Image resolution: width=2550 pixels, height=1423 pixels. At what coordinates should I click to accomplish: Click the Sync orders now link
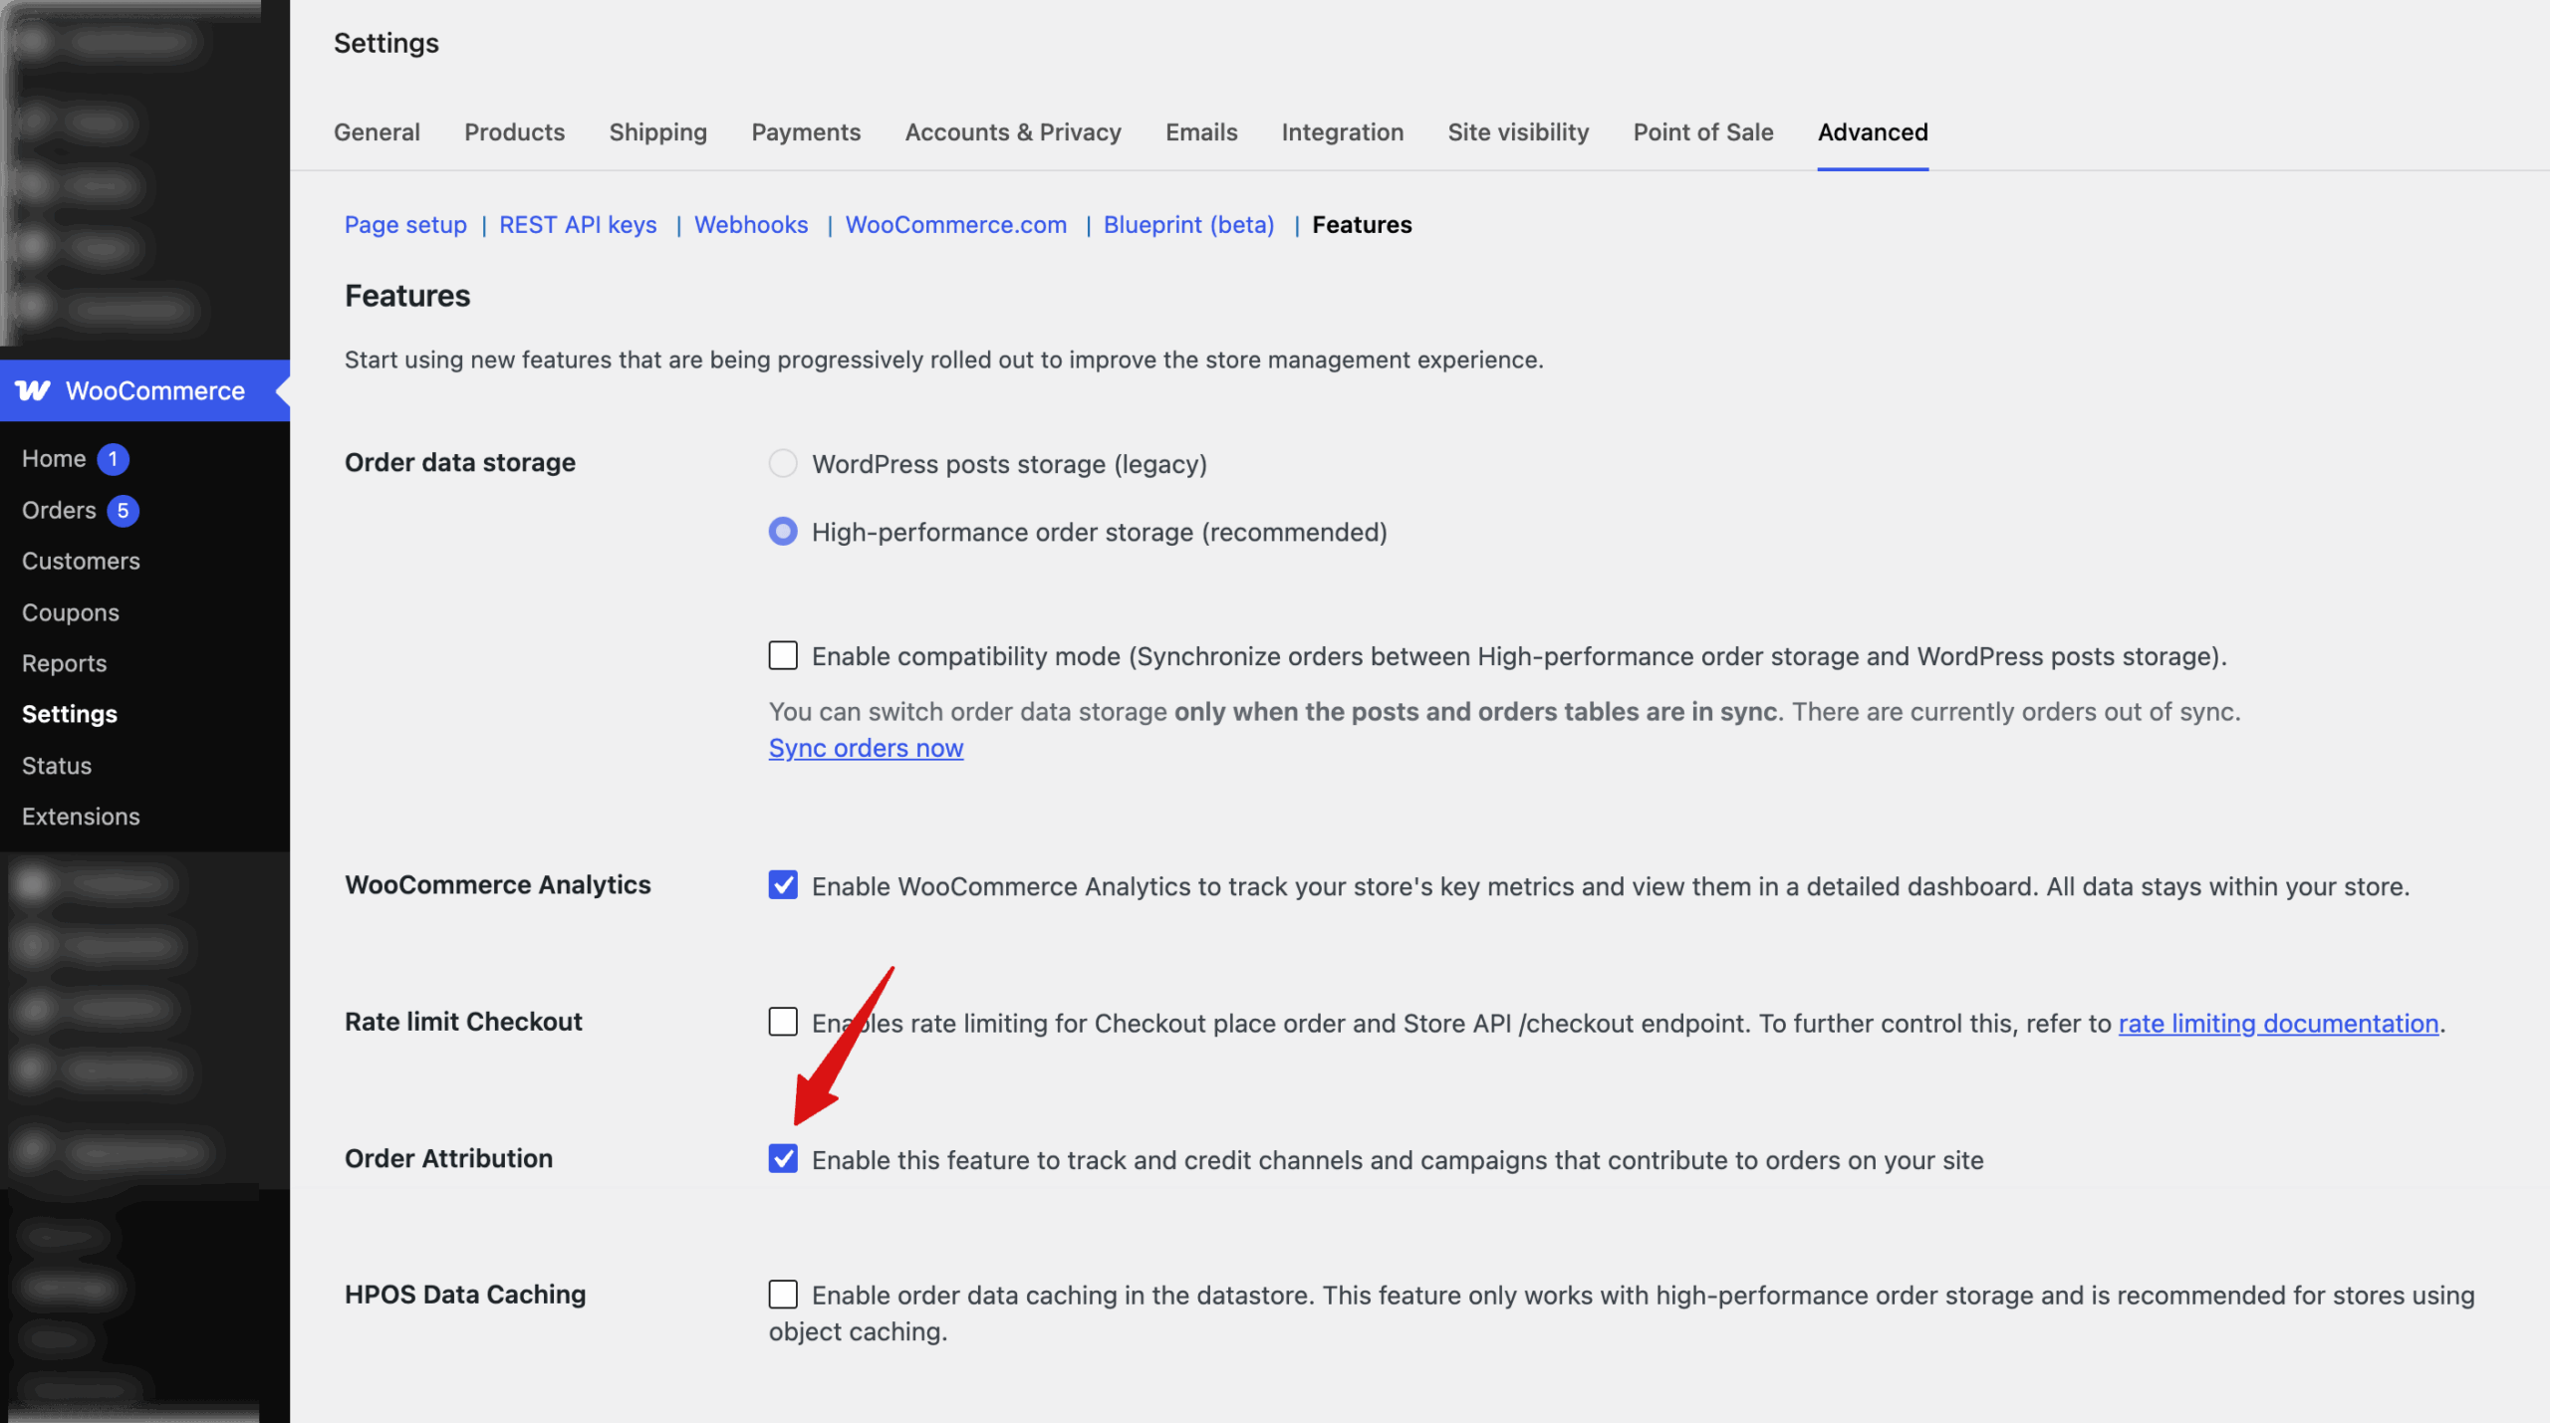tap(866, 747)
